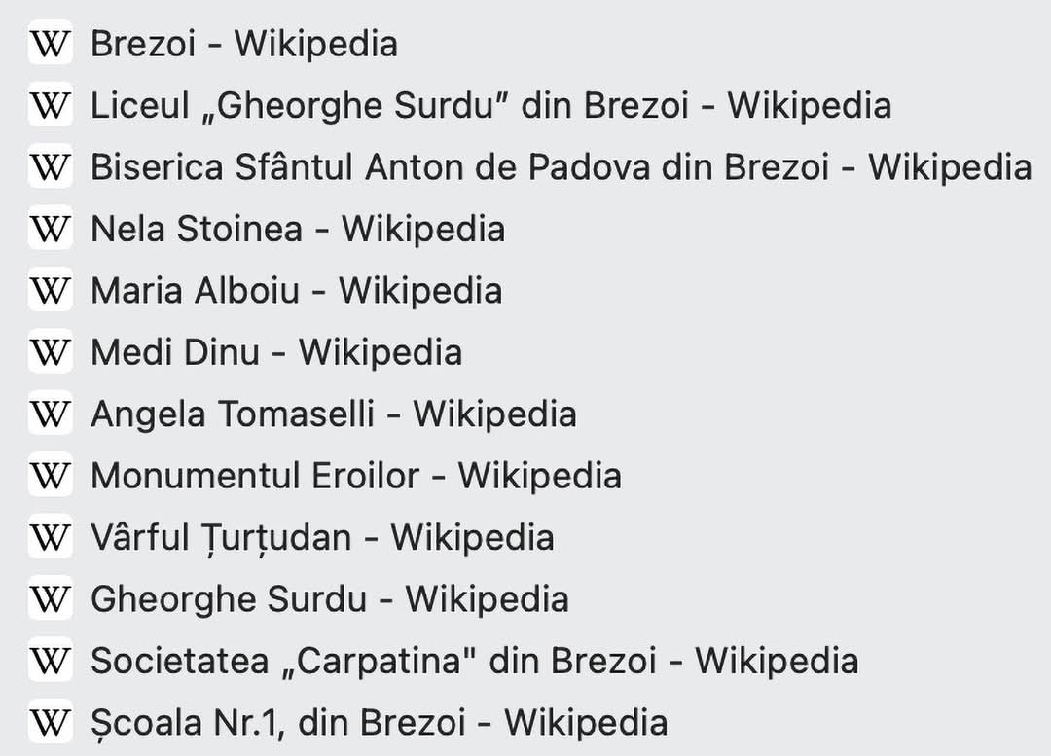Screen dimensions: 1051x756
Task: Open the Medi Dinu Wikipedia entry
Action: 276,352
